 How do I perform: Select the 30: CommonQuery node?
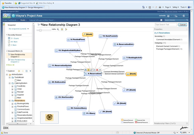pyautogui.click(x=77, y=108)
